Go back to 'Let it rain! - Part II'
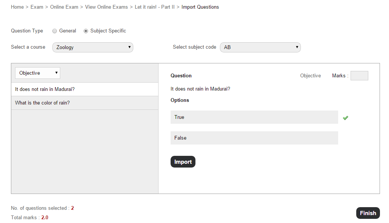 (154, 7)
